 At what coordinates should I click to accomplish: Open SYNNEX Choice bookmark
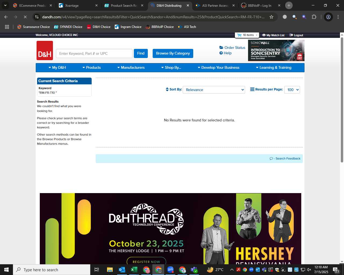(x=68, y=27)
